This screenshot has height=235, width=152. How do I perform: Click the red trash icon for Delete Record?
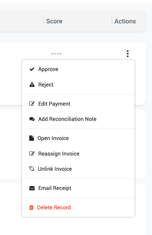31,208
